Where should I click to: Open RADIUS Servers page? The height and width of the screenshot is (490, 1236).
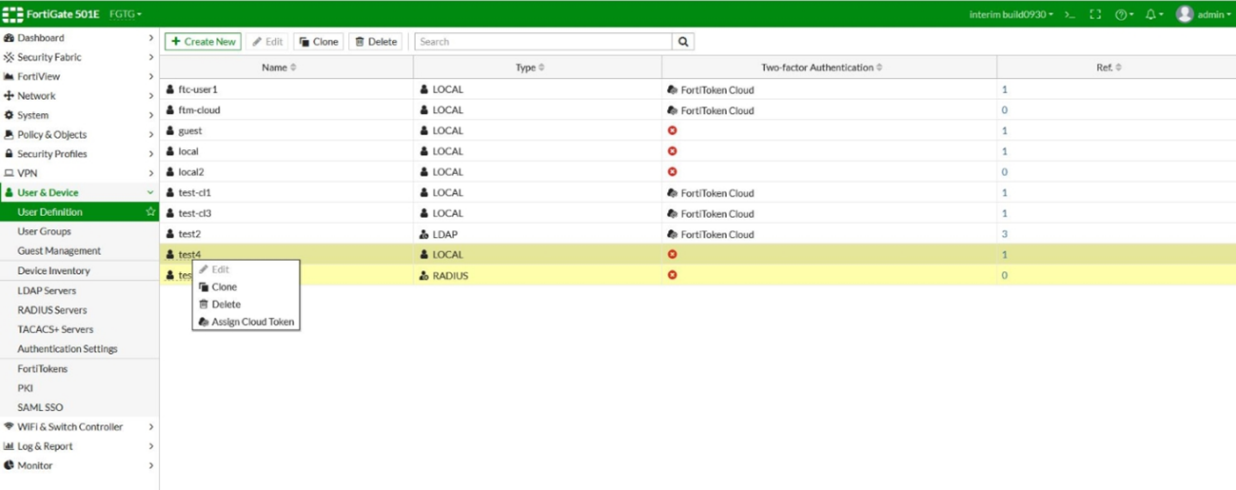click(x=51, y=309)
